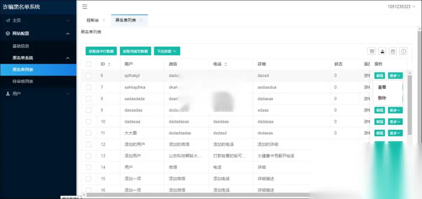422x199 pixels.
Task: Click the 主页 paper-plane icon
Action: 8,20
